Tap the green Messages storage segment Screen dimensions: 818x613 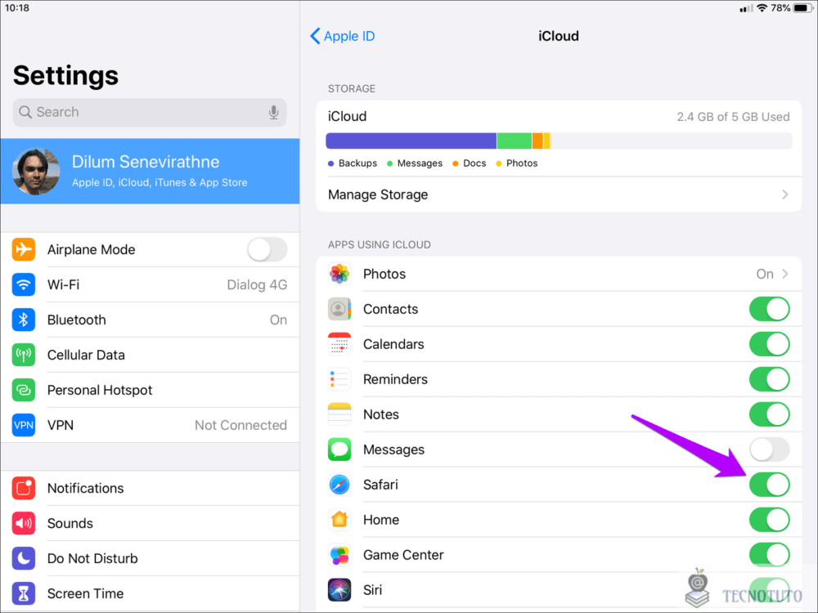click(x=515, y=141)
